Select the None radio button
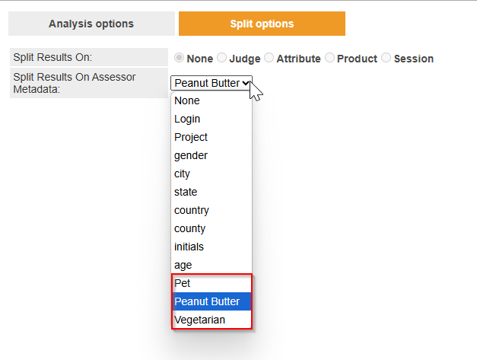 [x=180, y=58]
